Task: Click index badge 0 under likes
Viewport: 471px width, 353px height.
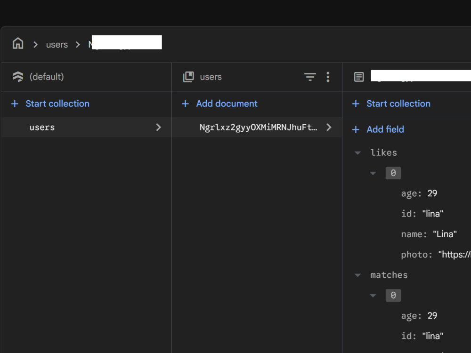Action: [x=393, y=173]
